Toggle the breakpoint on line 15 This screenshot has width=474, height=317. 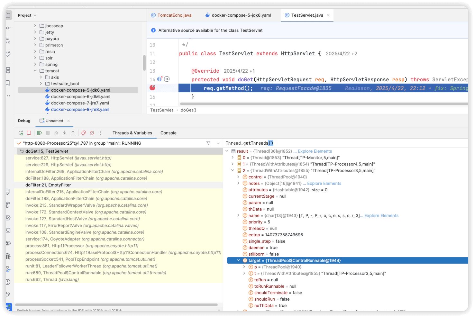coord(152,87)
